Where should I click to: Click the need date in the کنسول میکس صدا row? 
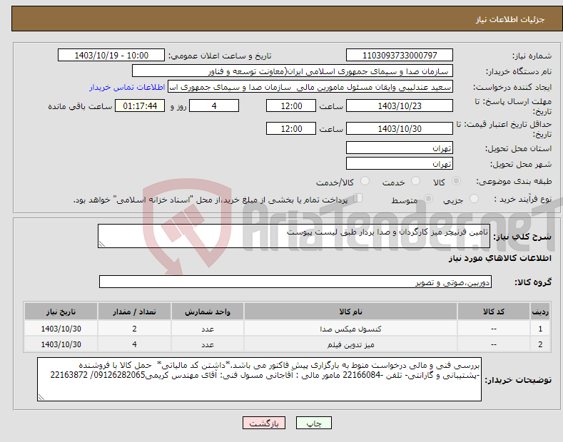pyautogui.click(x=61, y=329)
